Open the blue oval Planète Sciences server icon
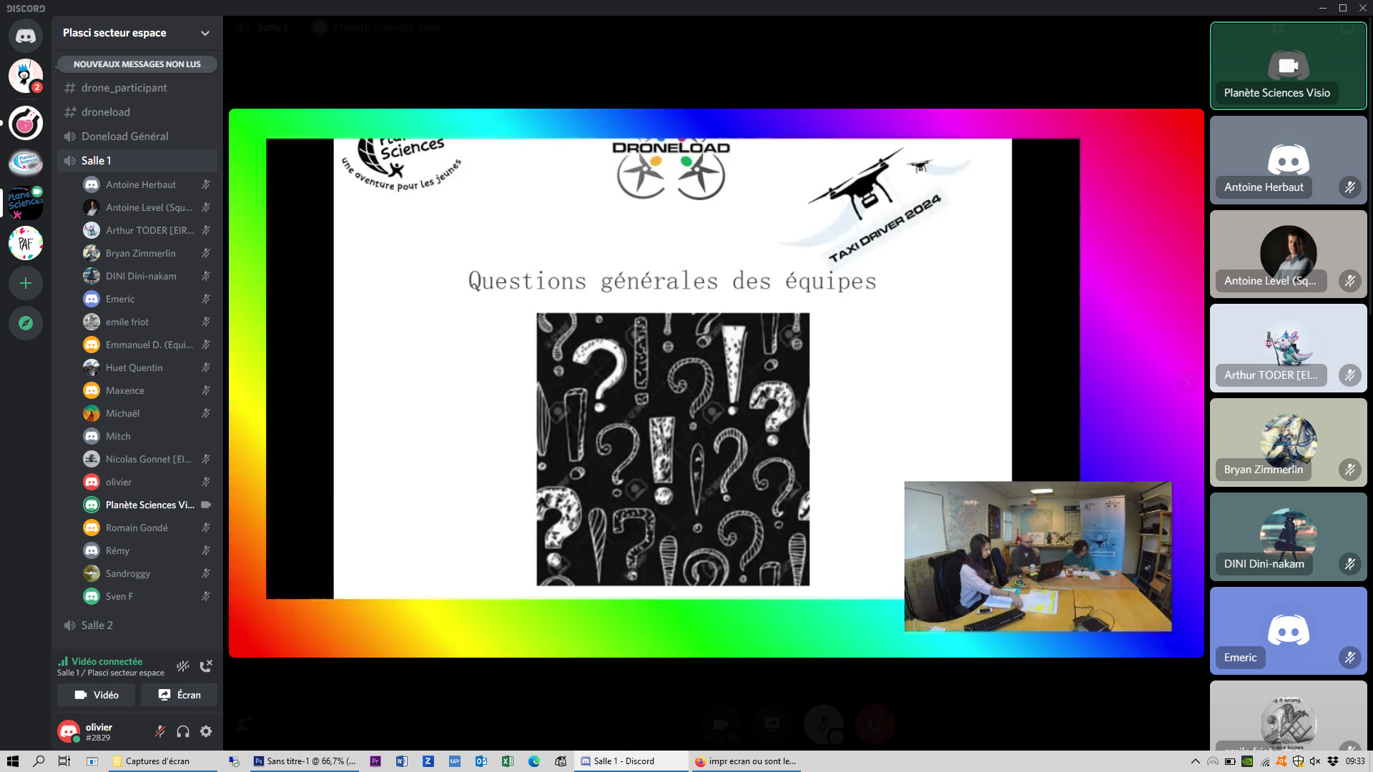 26,163
